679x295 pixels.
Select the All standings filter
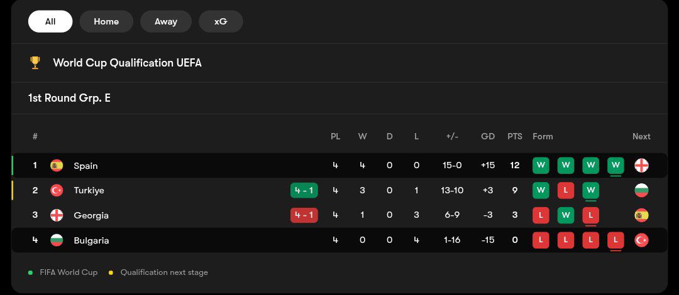pos(50,21)
